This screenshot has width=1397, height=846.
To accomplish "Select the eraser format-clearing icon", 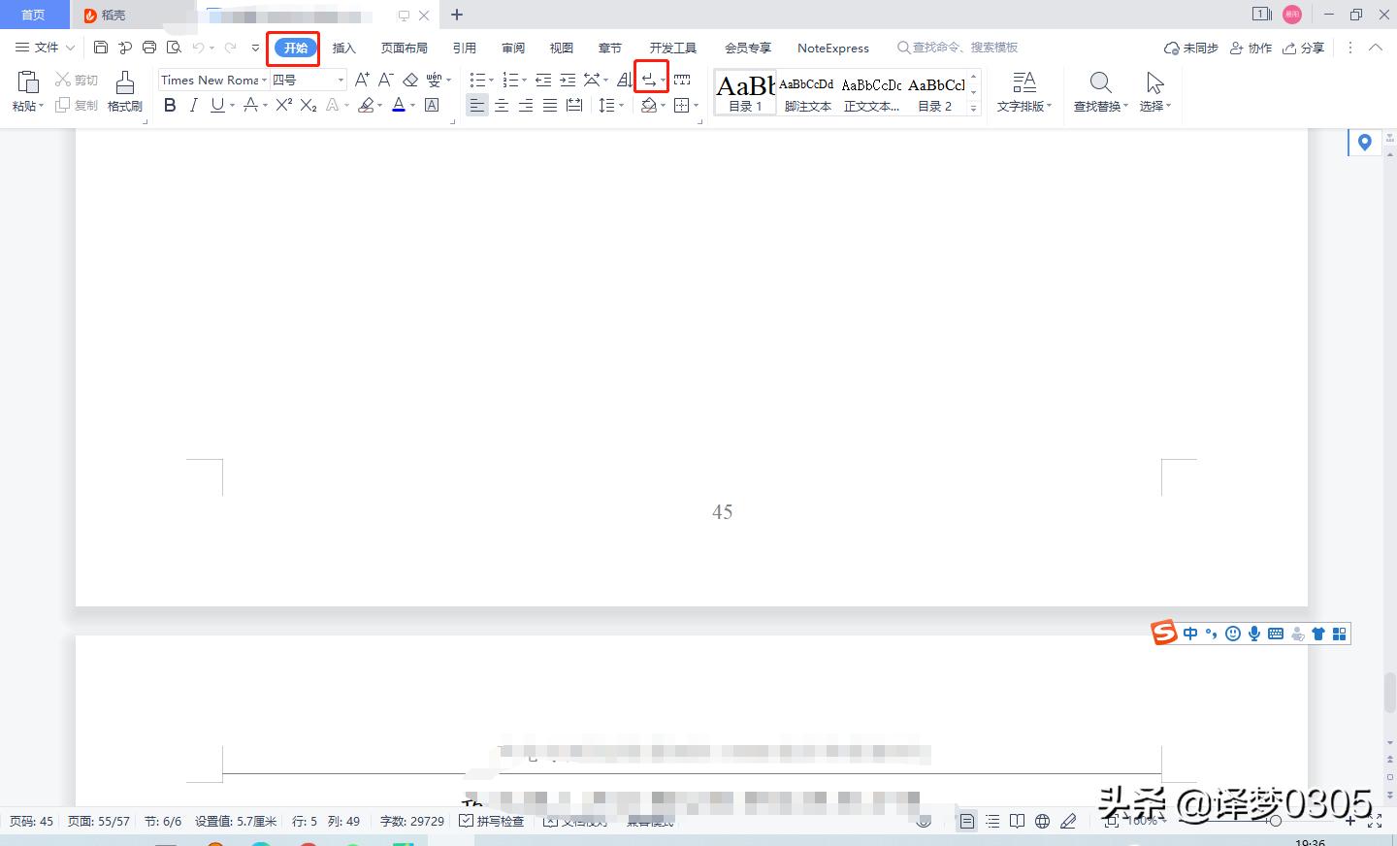I will tap(408, 80).
